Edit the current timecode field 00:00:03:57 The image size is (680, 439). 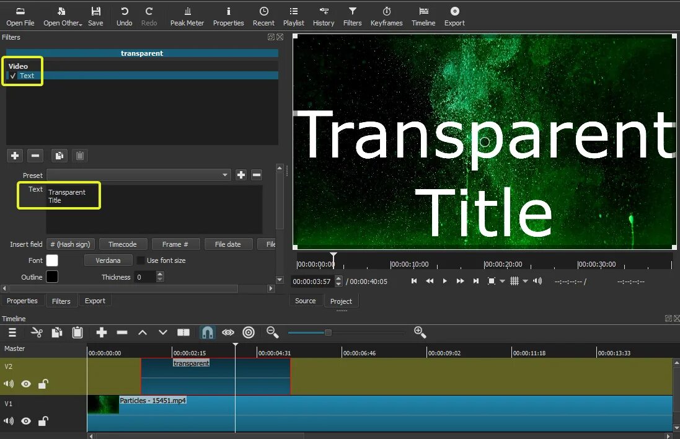(312, 282)
